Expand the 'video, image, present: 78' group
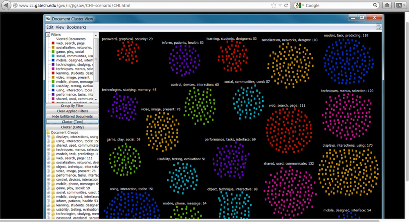This screenshot has width=409, height=222. pos(48,171)
